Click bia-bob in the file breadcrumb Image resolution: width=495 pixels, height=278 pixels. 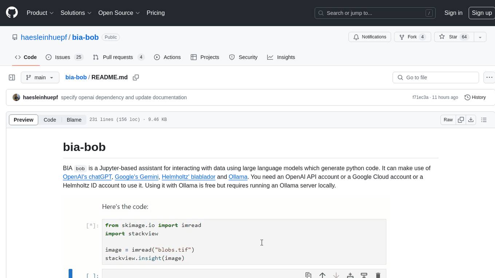pos(76,78)
